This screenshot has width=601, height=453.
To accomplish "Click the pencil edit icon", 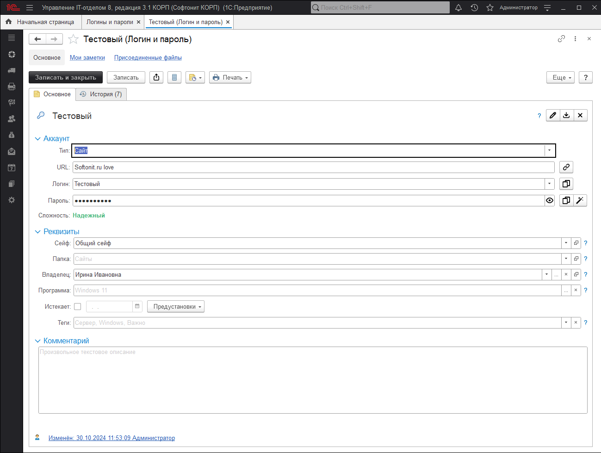I will (553, 115).
